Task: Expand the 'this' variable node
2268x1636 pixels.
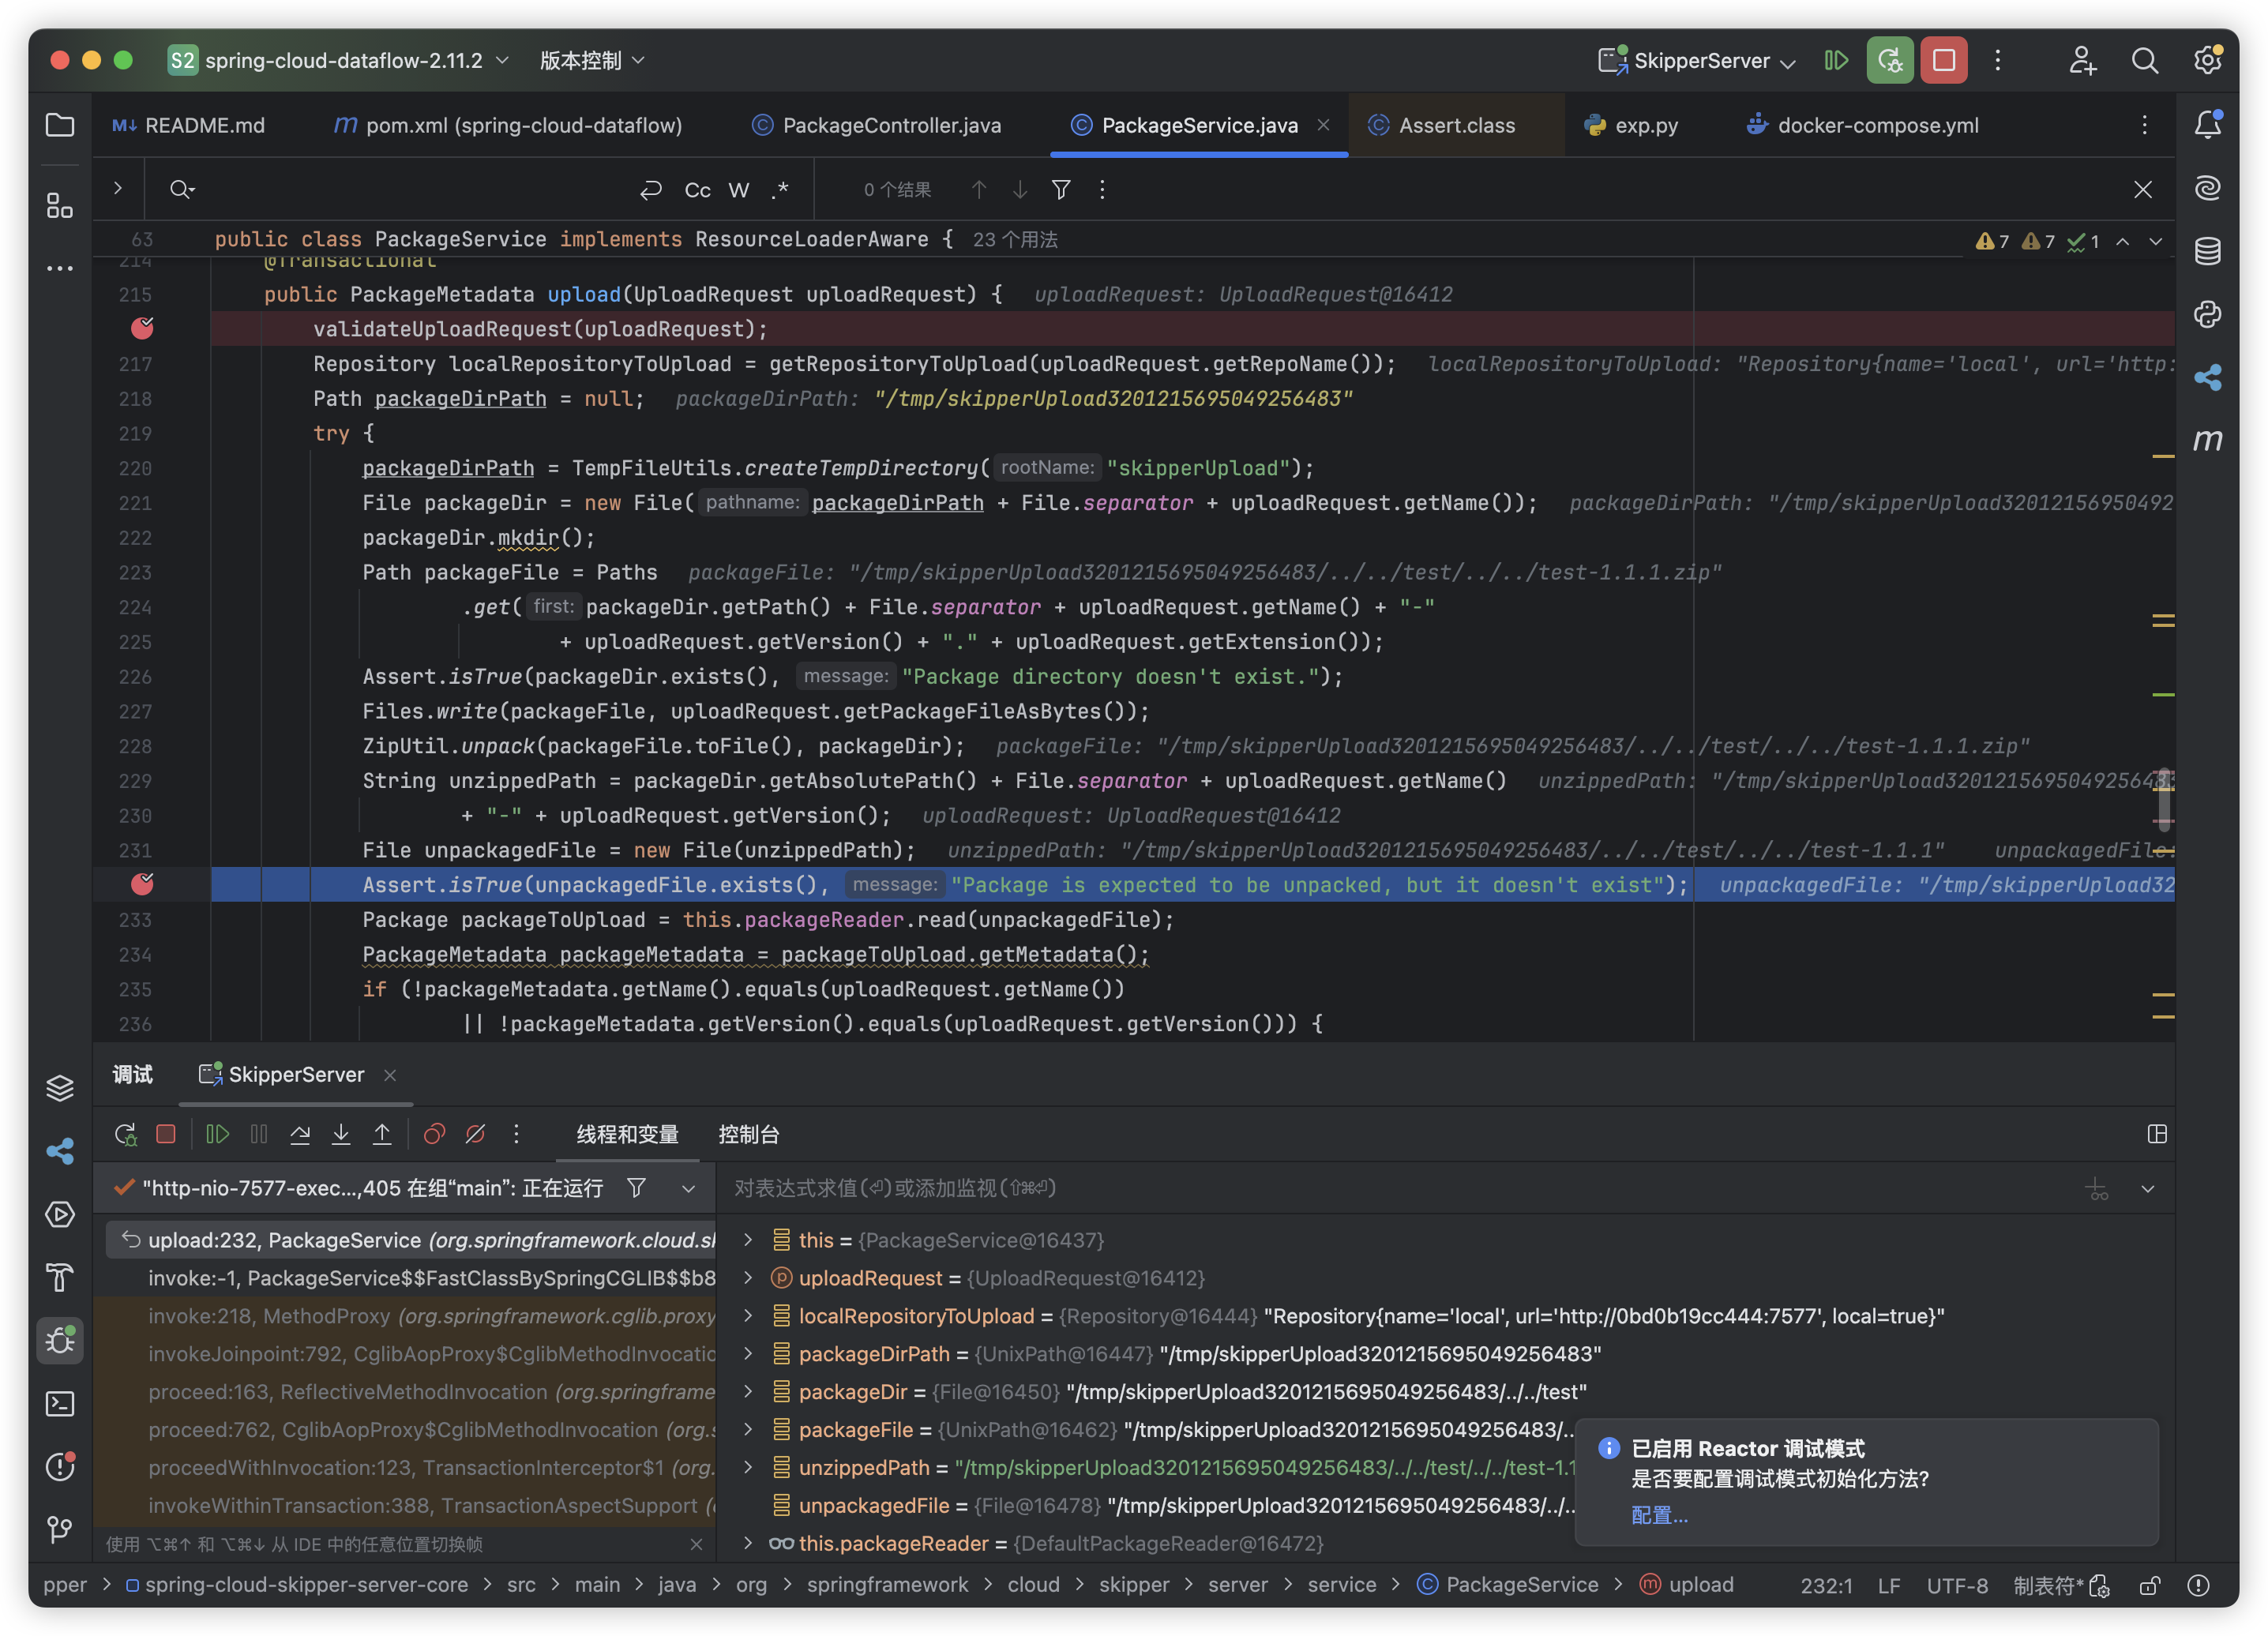Action: [x=748, y=1240]
